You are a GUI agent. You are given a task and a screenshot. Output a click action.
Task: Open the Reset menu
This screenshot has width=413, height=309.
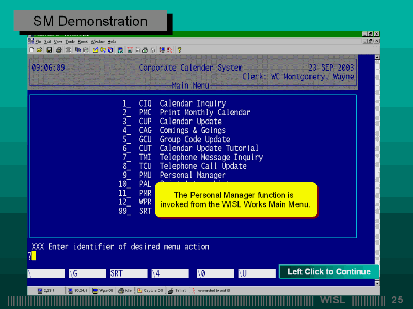[83, 42]
